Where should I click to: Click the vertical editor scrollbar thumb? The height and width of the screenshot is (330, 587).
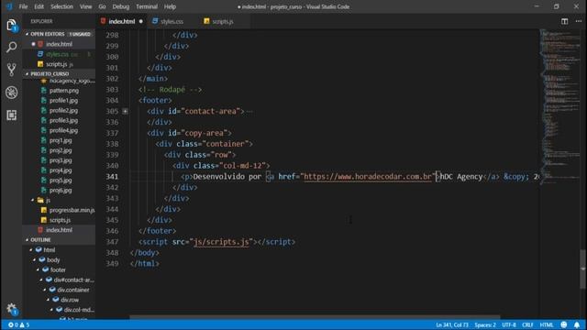tap(583, 269)
